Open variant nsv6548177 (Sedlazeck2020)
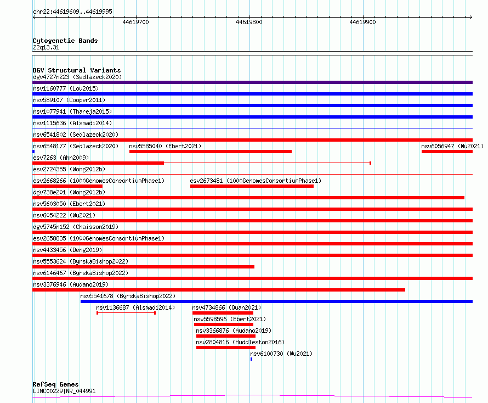 tap(76, 146)
